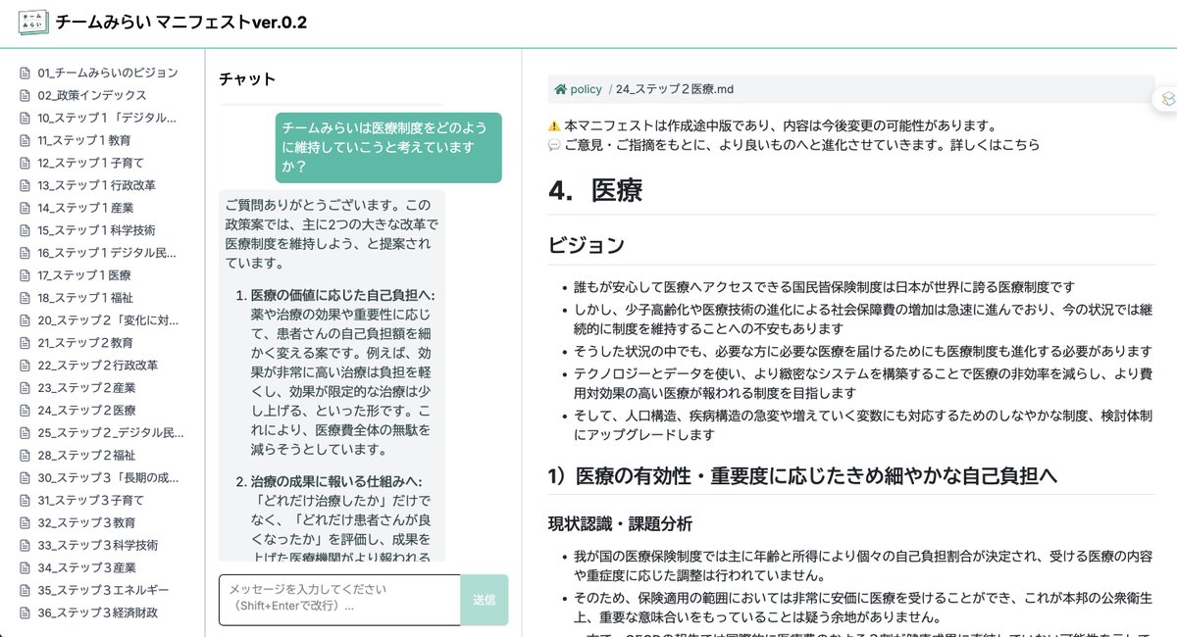This screenshot has width=1177, height=637.
Task: Click file icon beside 22_ステップ２行政改革
Action: click(26, 366)
